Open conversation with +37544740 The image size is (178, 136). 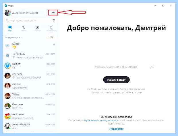point(30,56)
